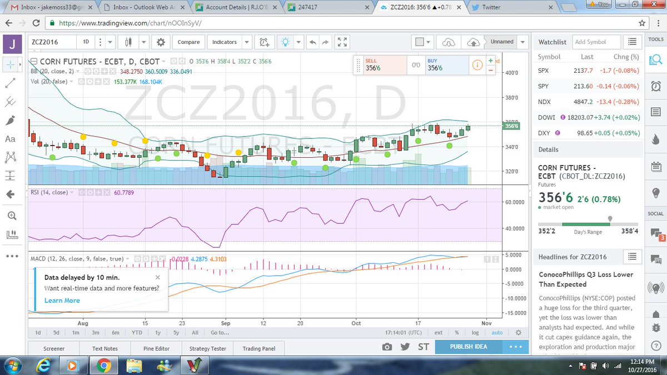667x375 pixels.
Task: Toggle percent scale on the chart
Action: 456,333
